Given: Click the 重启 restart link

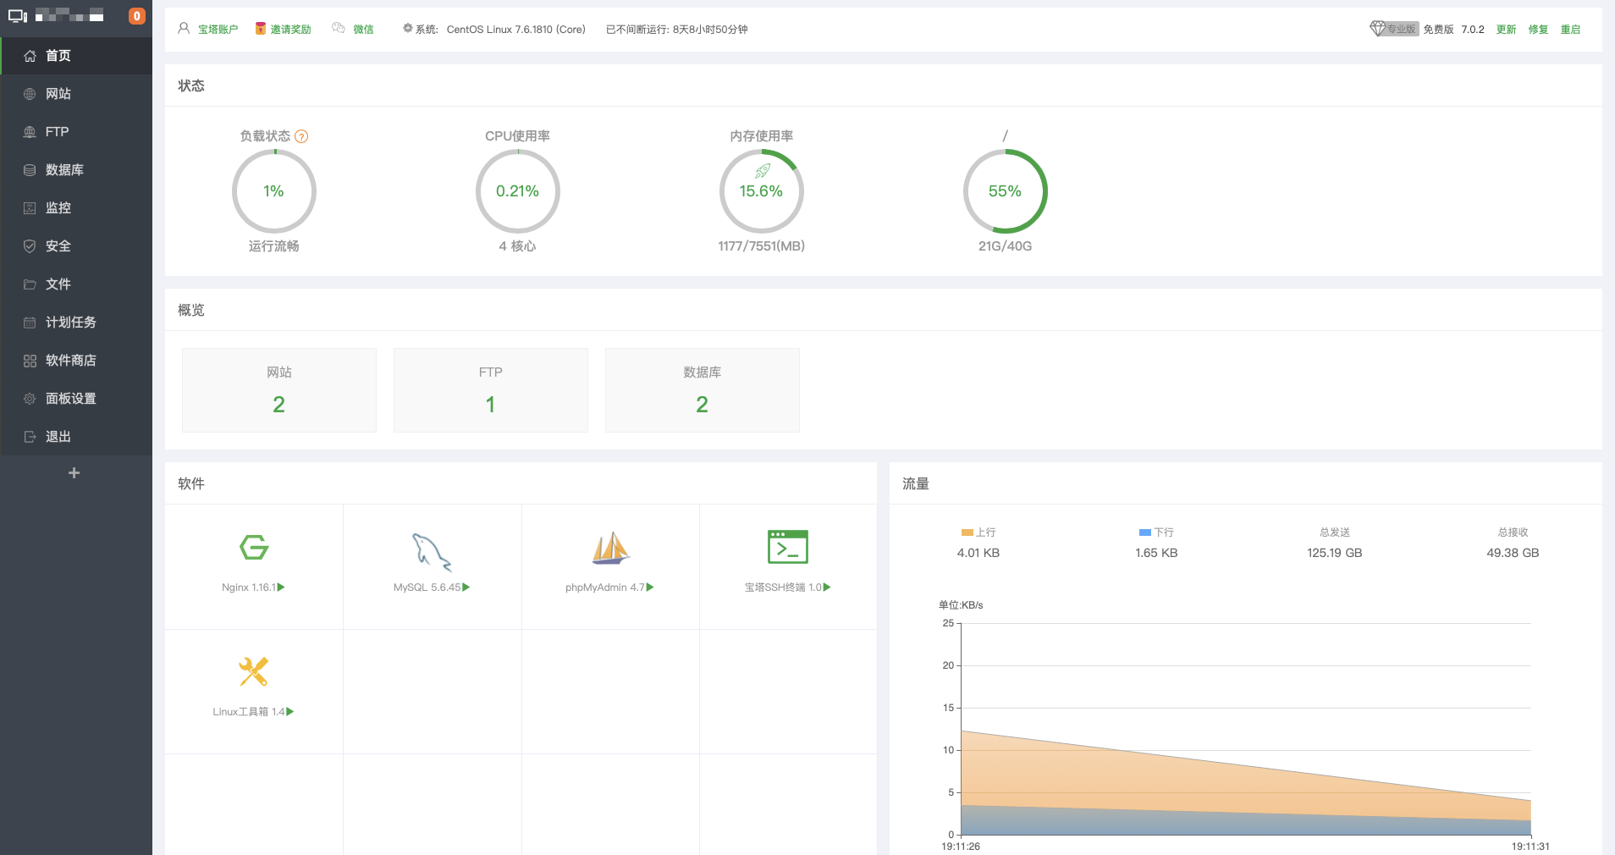Looking at the screenshot, I should pos(1570,30).
